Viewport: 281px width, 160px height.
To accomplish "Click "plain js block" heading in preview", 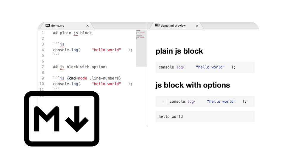I will tap(179, 51).
